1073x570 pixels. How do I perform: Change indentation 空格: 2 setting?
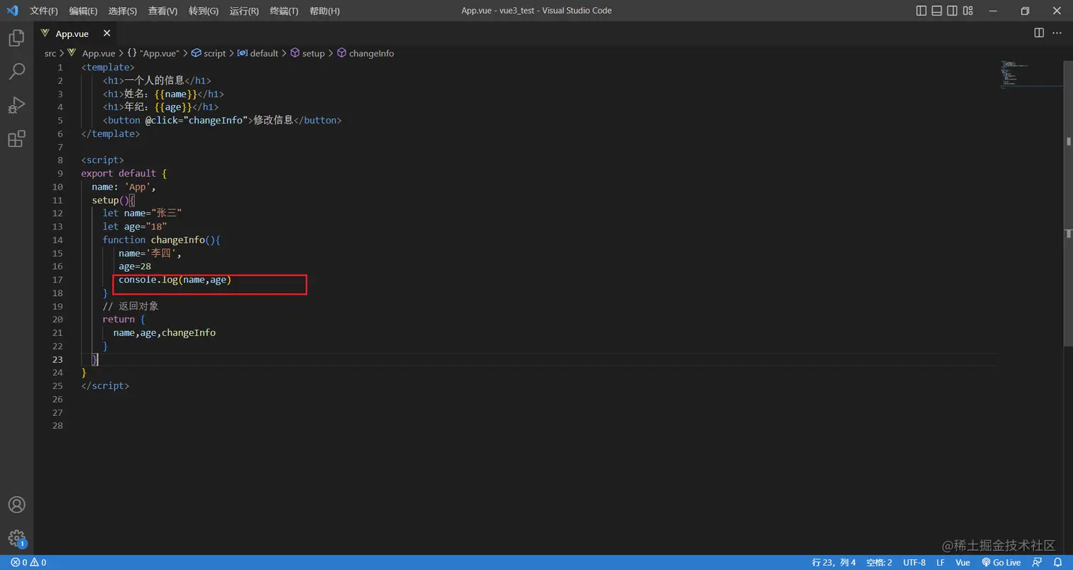879,562
